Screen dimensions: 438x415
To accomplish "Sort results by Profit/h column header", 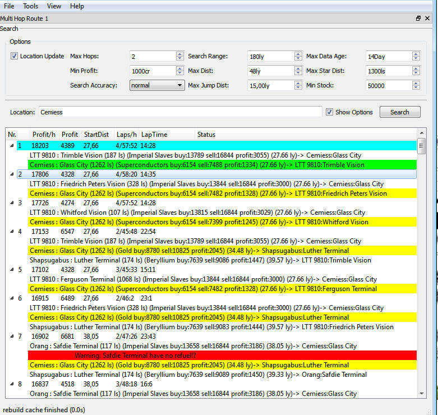I will pos(44,135).
